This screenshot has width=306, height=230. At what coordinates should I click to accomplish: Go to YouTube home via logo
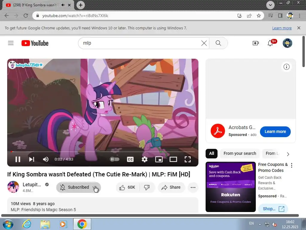35,43
